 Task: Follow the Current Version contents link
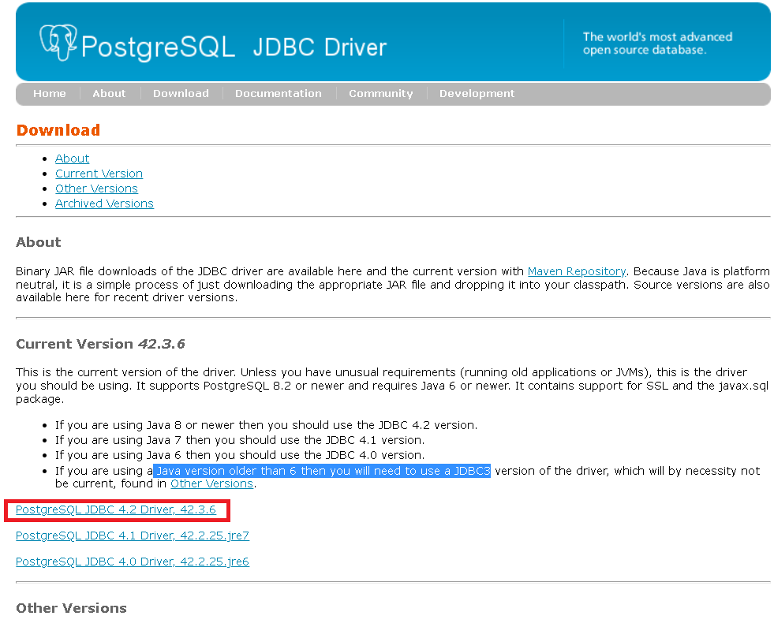[99, 174]
